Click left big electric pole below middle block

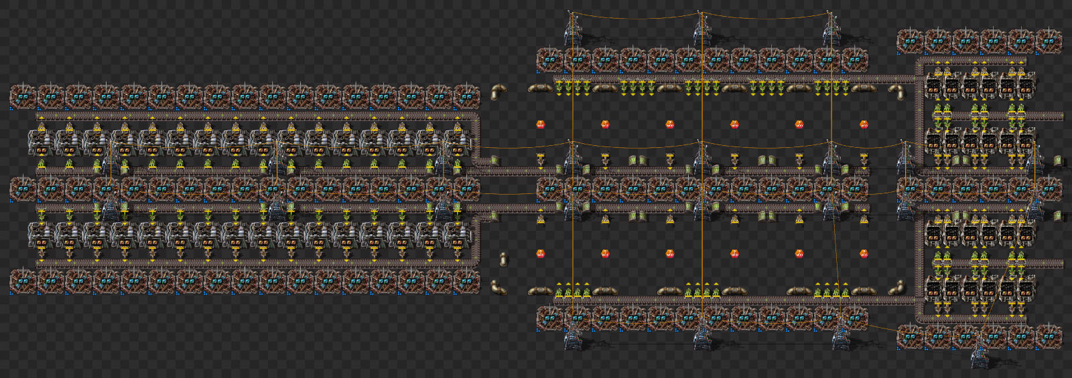(574, 335)
